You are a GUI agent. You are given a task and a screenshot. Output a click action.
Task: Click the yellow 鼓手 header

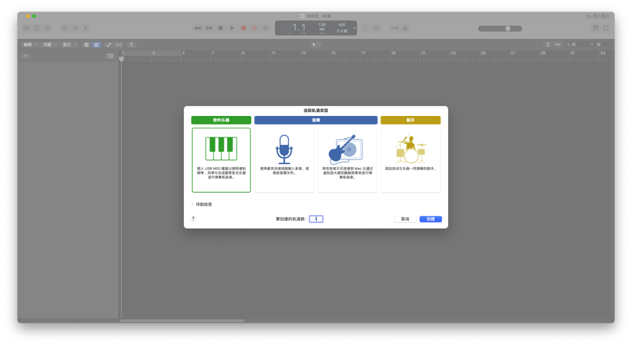(x=410, y=120)
